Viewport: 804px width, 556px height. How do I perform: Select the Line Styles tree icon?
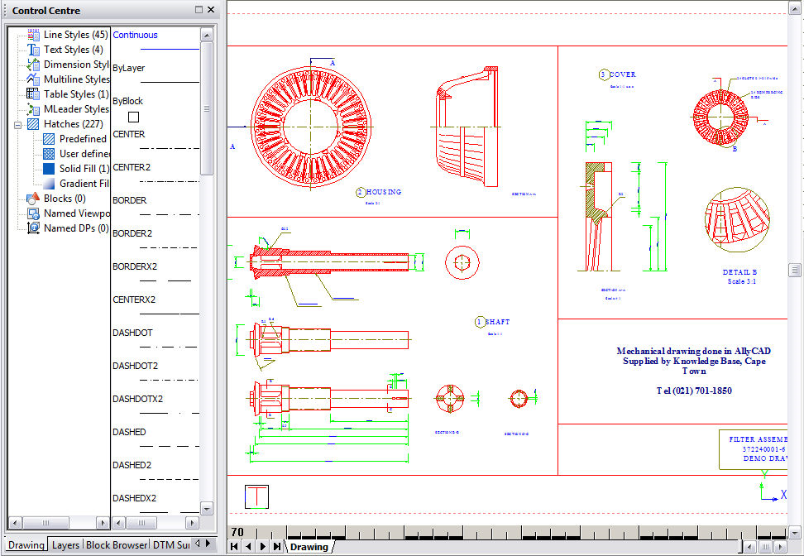click(x=33, y=35)
